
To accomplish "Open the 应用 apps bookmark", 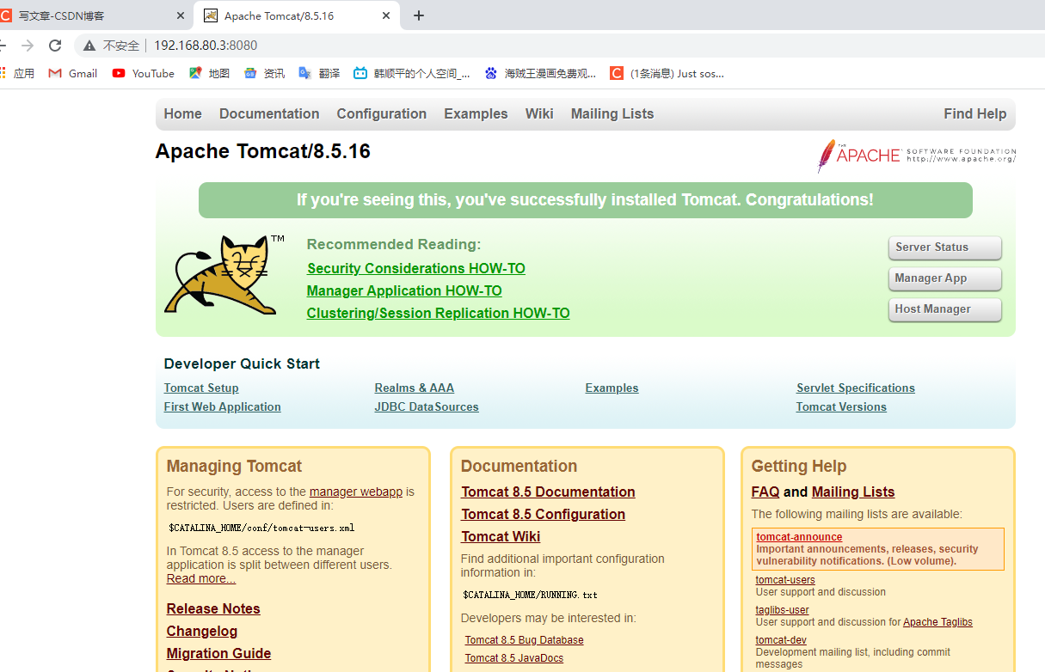I will pyautogui.click(x=17, y=73).
